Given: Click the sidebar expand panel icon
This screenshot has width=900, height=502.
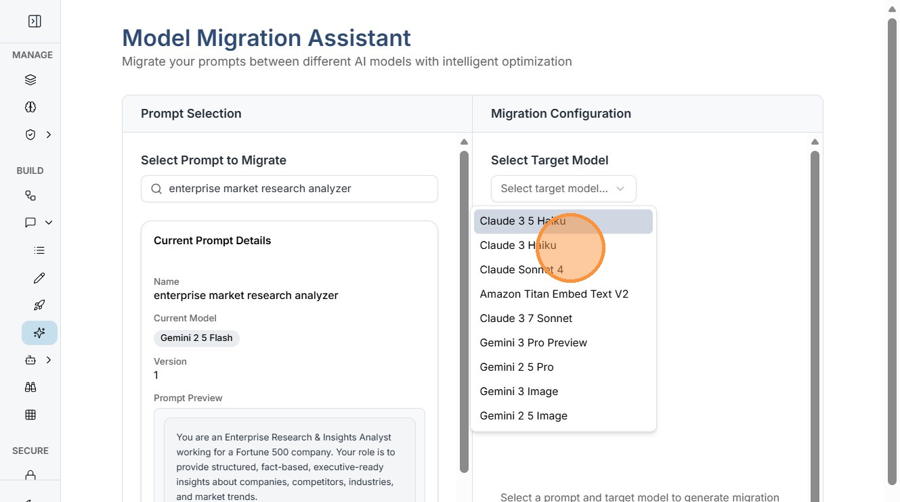Looking at the screenshot, I should [35, 22].
